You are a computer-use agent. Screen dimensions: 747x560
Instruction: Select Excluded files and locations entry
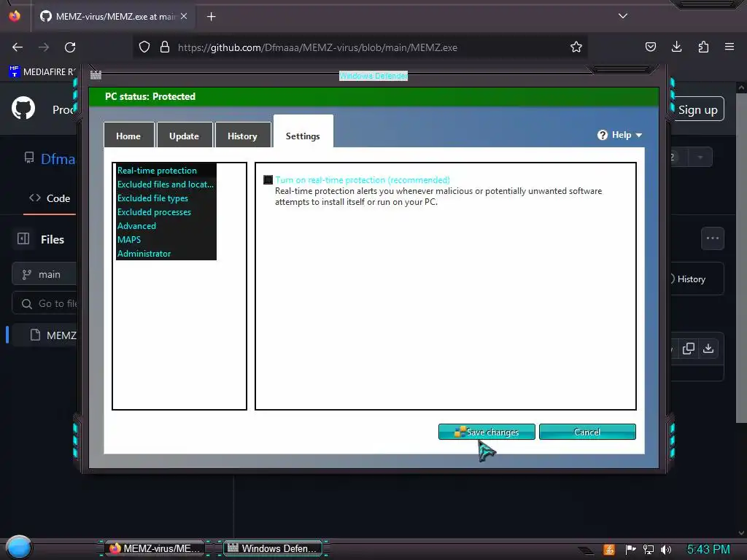[166, 184]
